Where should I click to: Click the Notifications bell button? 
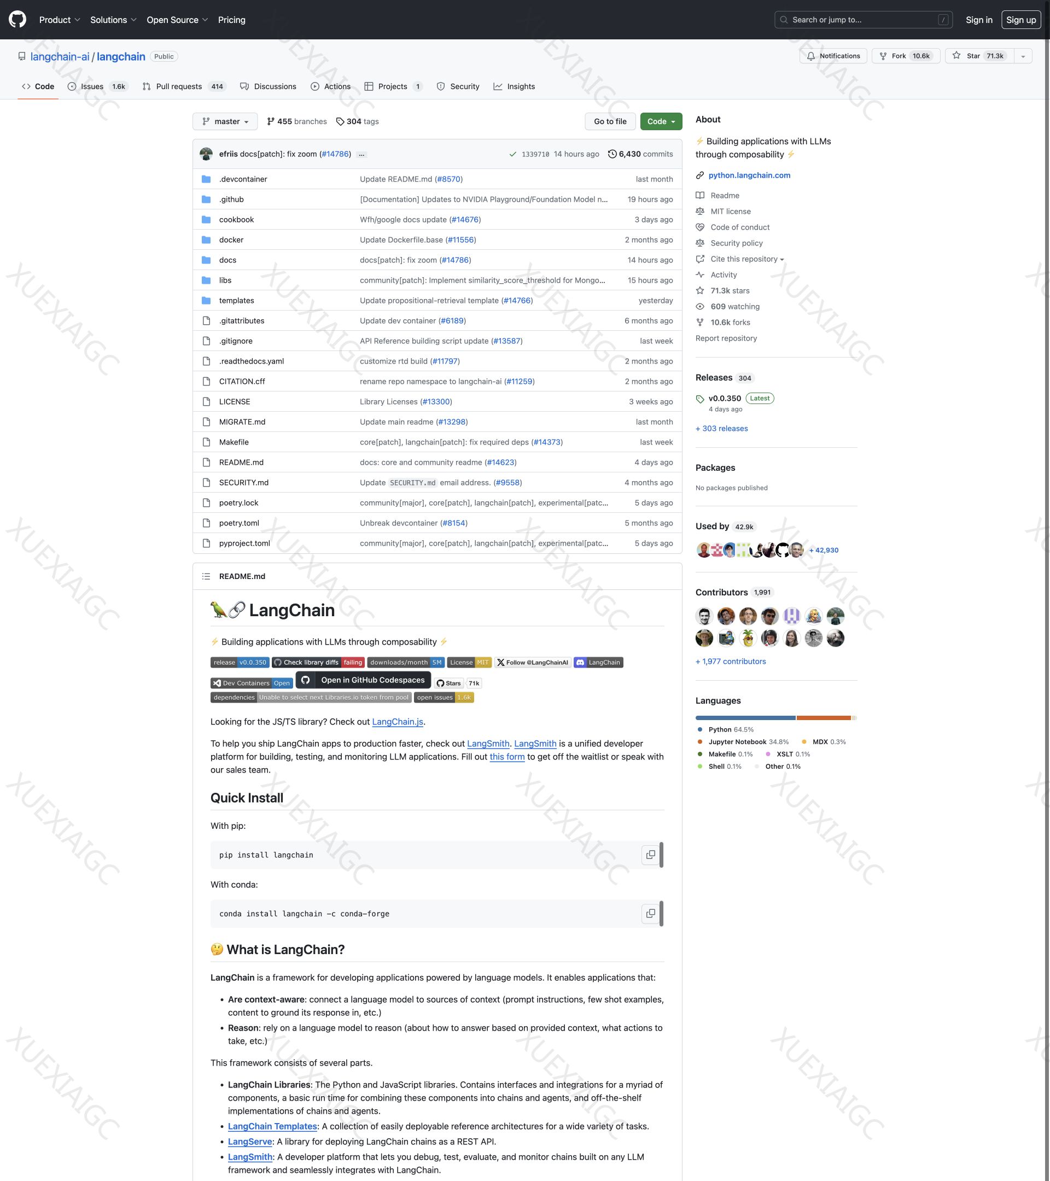(x=833, y=56)
